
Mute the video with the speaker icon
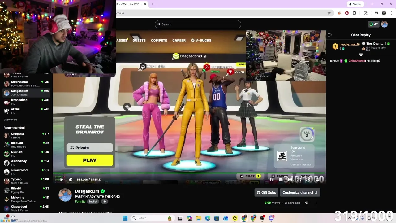71,180
